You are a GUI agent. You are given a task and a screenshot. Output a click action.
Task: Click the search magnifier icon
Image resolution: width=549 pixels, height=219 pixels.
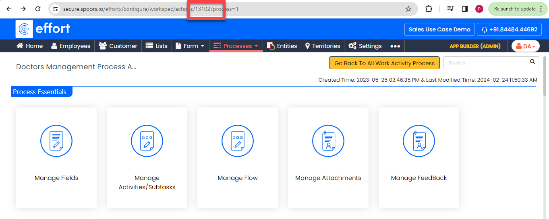[x=532, y=62]
